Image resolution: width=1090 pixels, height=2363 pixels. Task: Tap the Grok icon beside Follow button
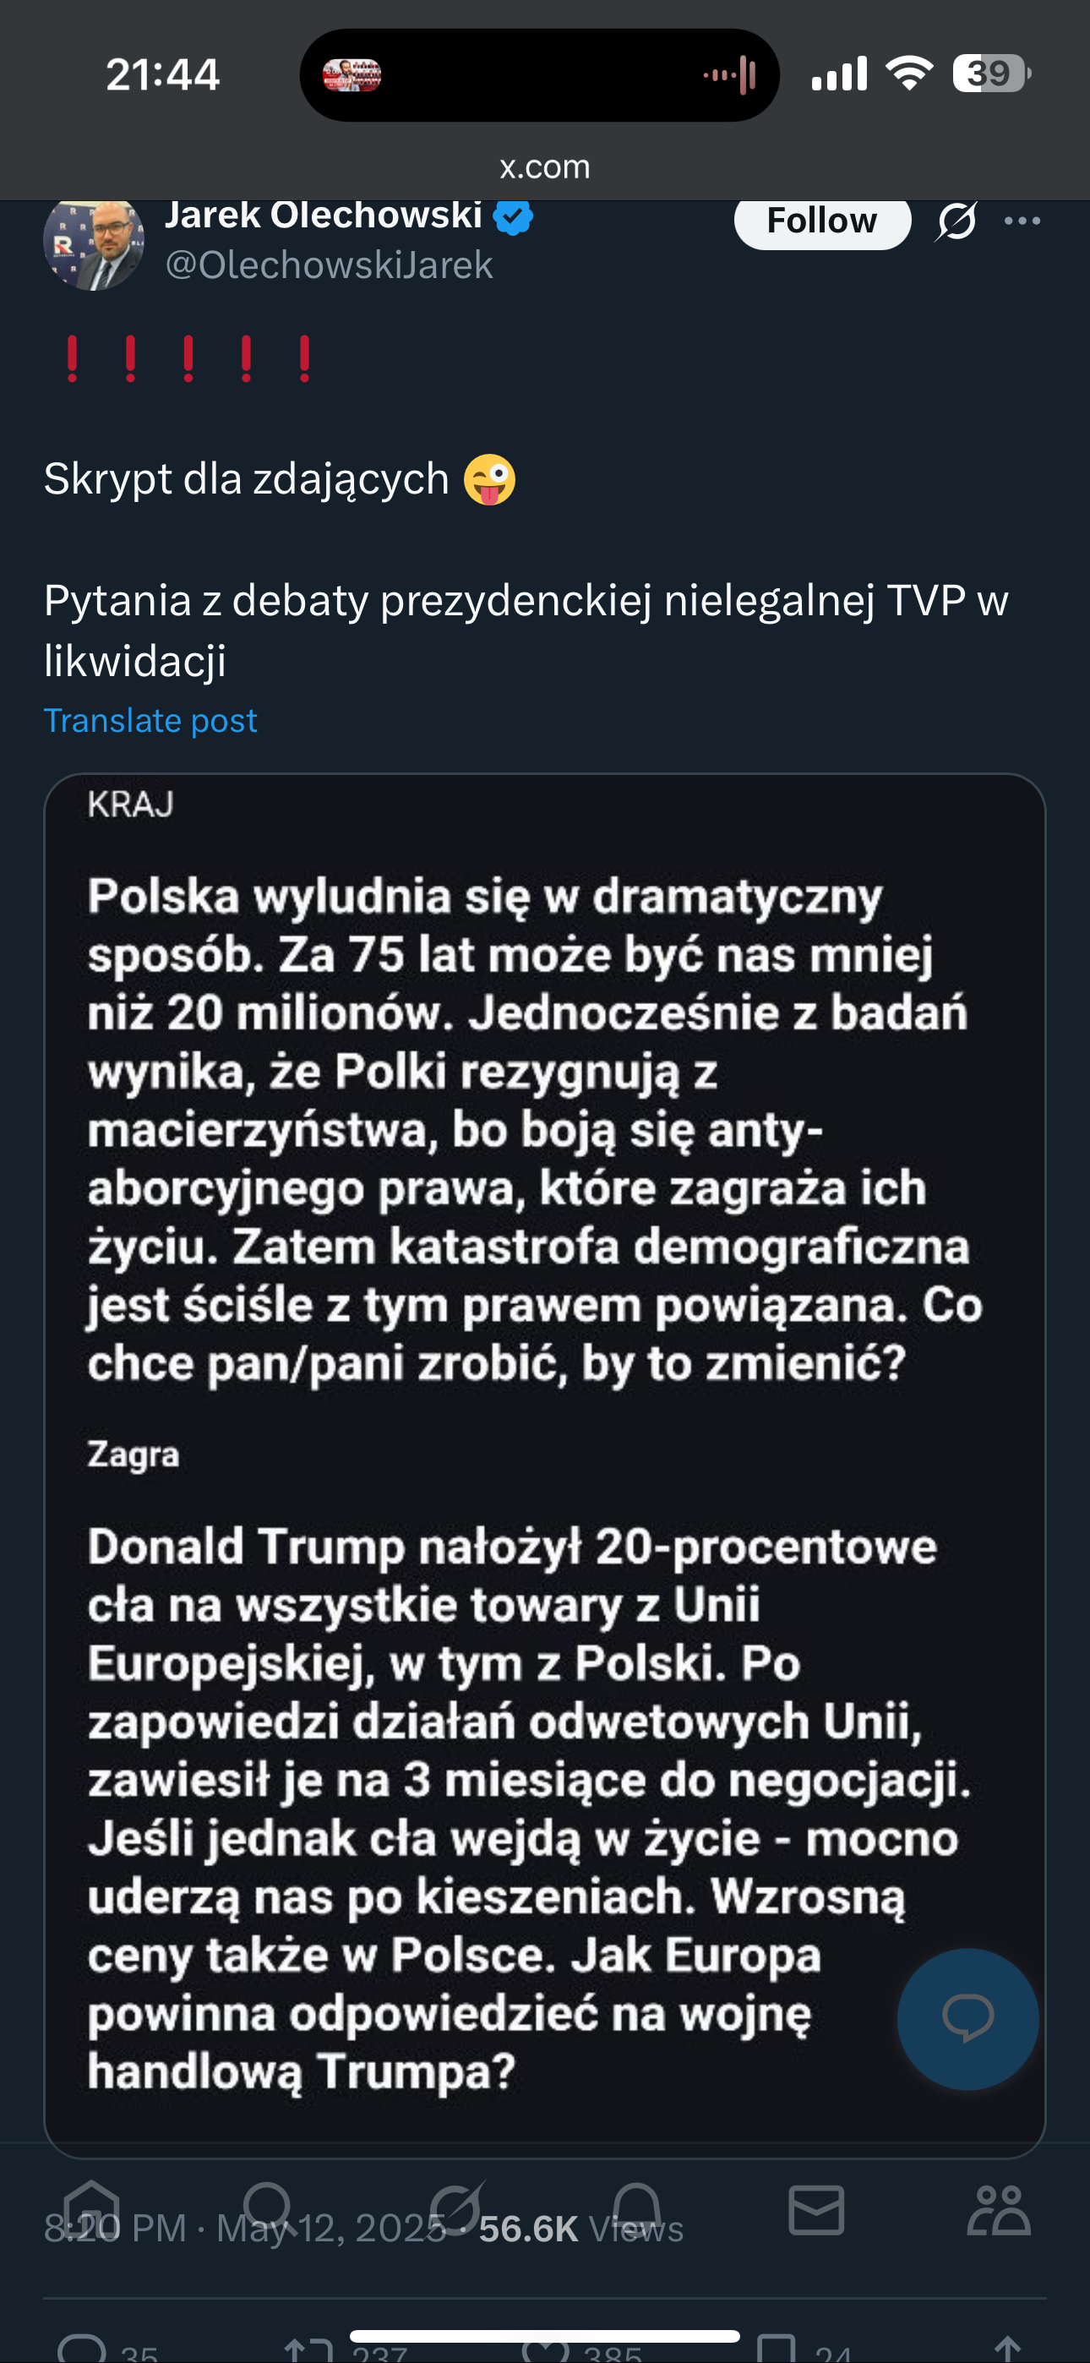(x=956, y=221)
